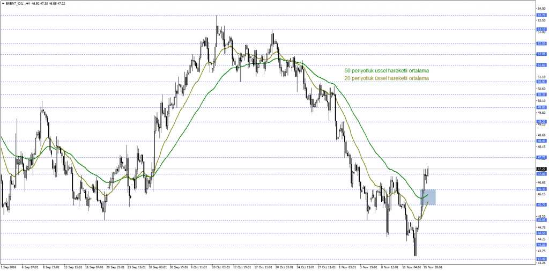
Task: Click the 17 Oct 11:01 time label
Action: pos(263,267)
